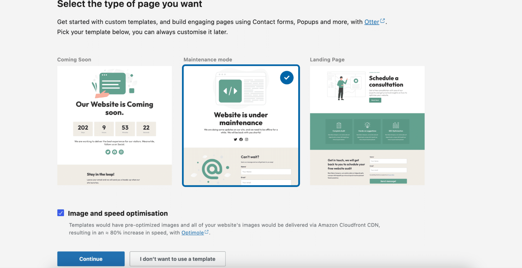Open the Otter link
The image size is (522, 268).
pyautogui.click(x=371, y=22)
